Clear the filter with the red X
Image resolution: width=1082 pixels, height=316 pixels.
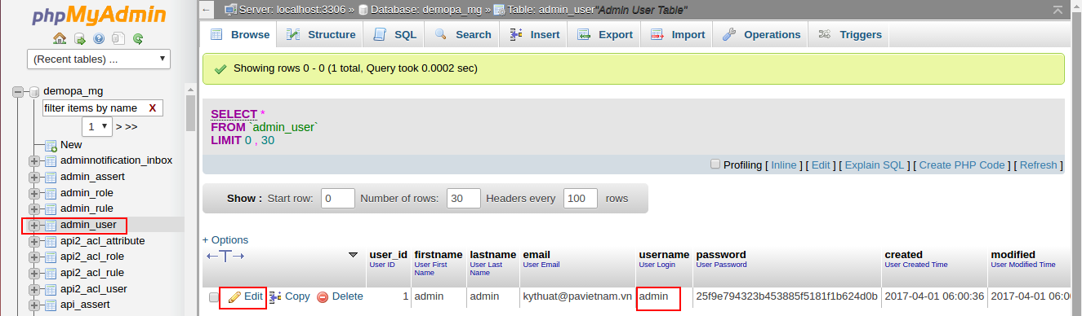[x=153, y=108]
